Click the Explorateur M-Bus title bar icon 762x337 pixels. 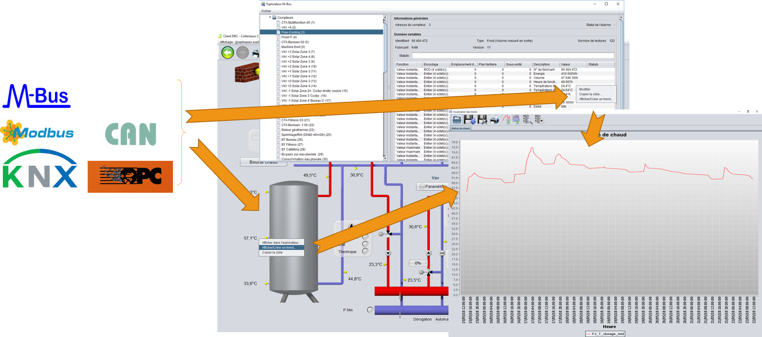point(263,4)
